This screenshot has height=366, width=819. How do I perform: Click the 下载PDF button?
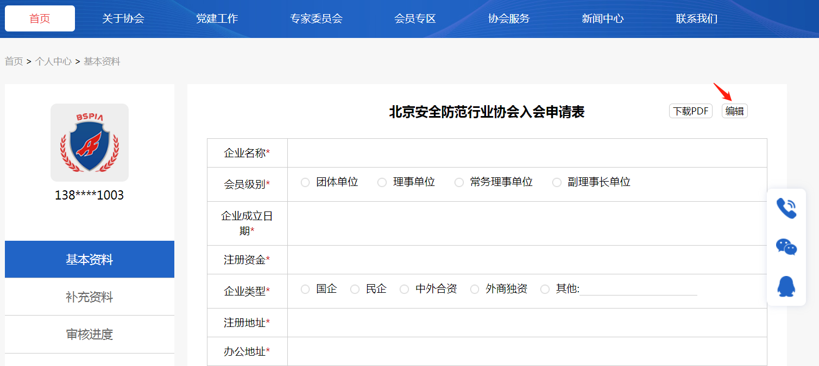pyautogui.click(x=690, y=111)
